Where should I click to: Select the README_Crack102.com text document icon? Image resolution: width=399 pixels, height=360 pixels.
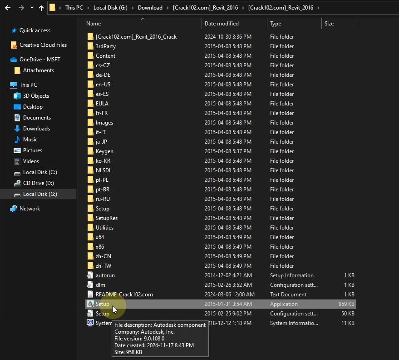tap(90, 295)
